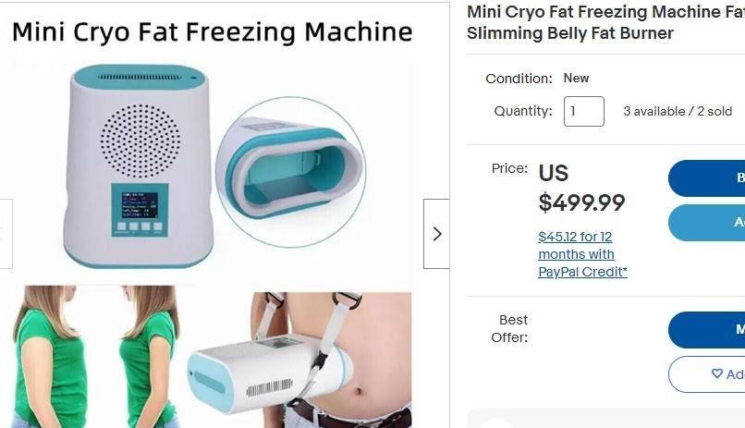Open the main cryo machine product image
Screen dimensions: 745x428
pyautogui.click(x=139, y=166)
